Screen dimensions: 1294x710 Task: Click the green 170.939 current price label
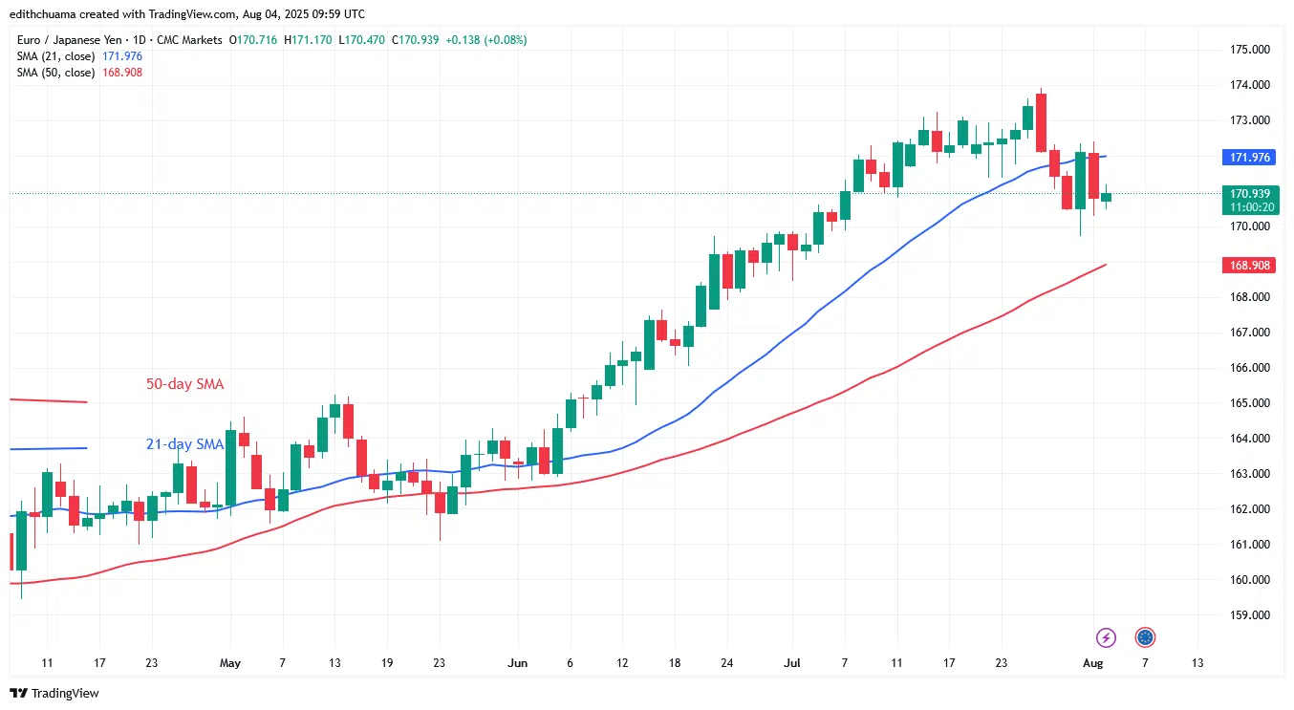pyautogui.click(x=1248, y=199)
